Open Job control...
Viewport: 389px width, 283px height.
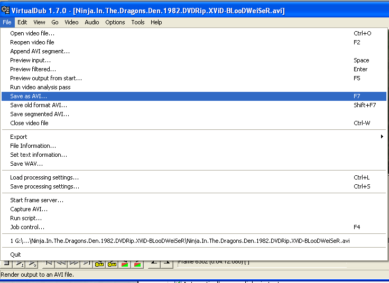194,227
